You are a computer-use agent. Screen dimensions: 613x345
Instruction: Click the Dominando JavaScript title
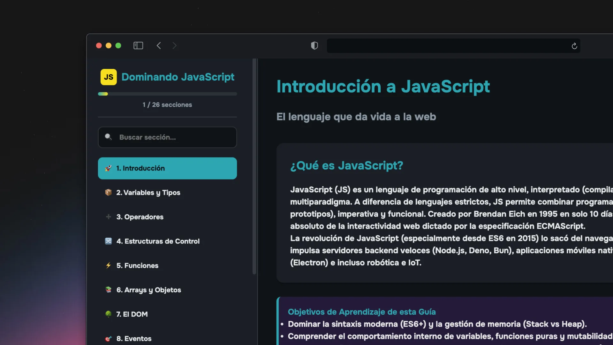(x=178, y=77)
